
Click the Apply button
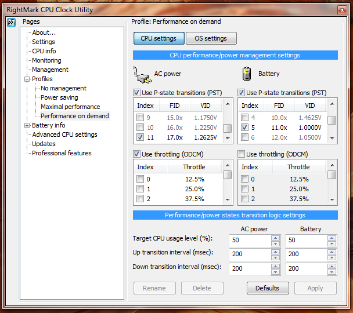click(315, 288)
